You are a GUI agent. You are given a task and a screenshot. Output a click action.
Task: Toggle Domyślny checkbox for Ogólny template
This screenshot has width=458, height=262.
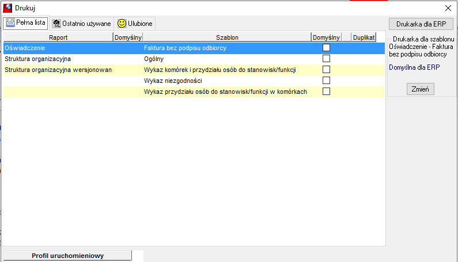[x=326, y=58]
